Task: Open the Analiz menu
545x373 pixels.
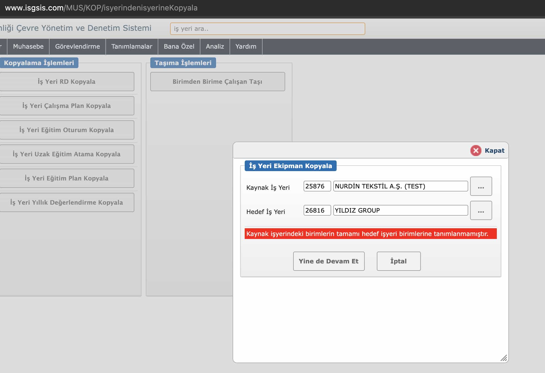Action: point(215,46)
